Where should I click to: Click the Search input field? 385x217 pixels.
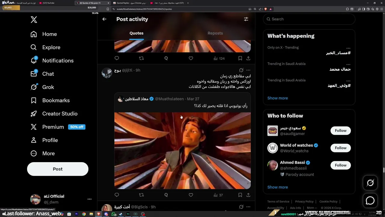(x=309, y=19)
